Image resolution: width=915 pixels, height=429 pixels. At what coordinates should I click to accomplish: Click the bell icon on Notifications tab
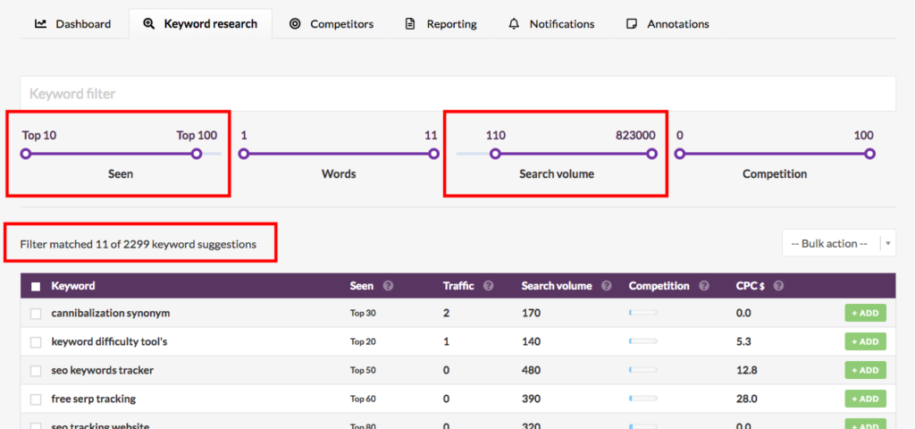514,24
